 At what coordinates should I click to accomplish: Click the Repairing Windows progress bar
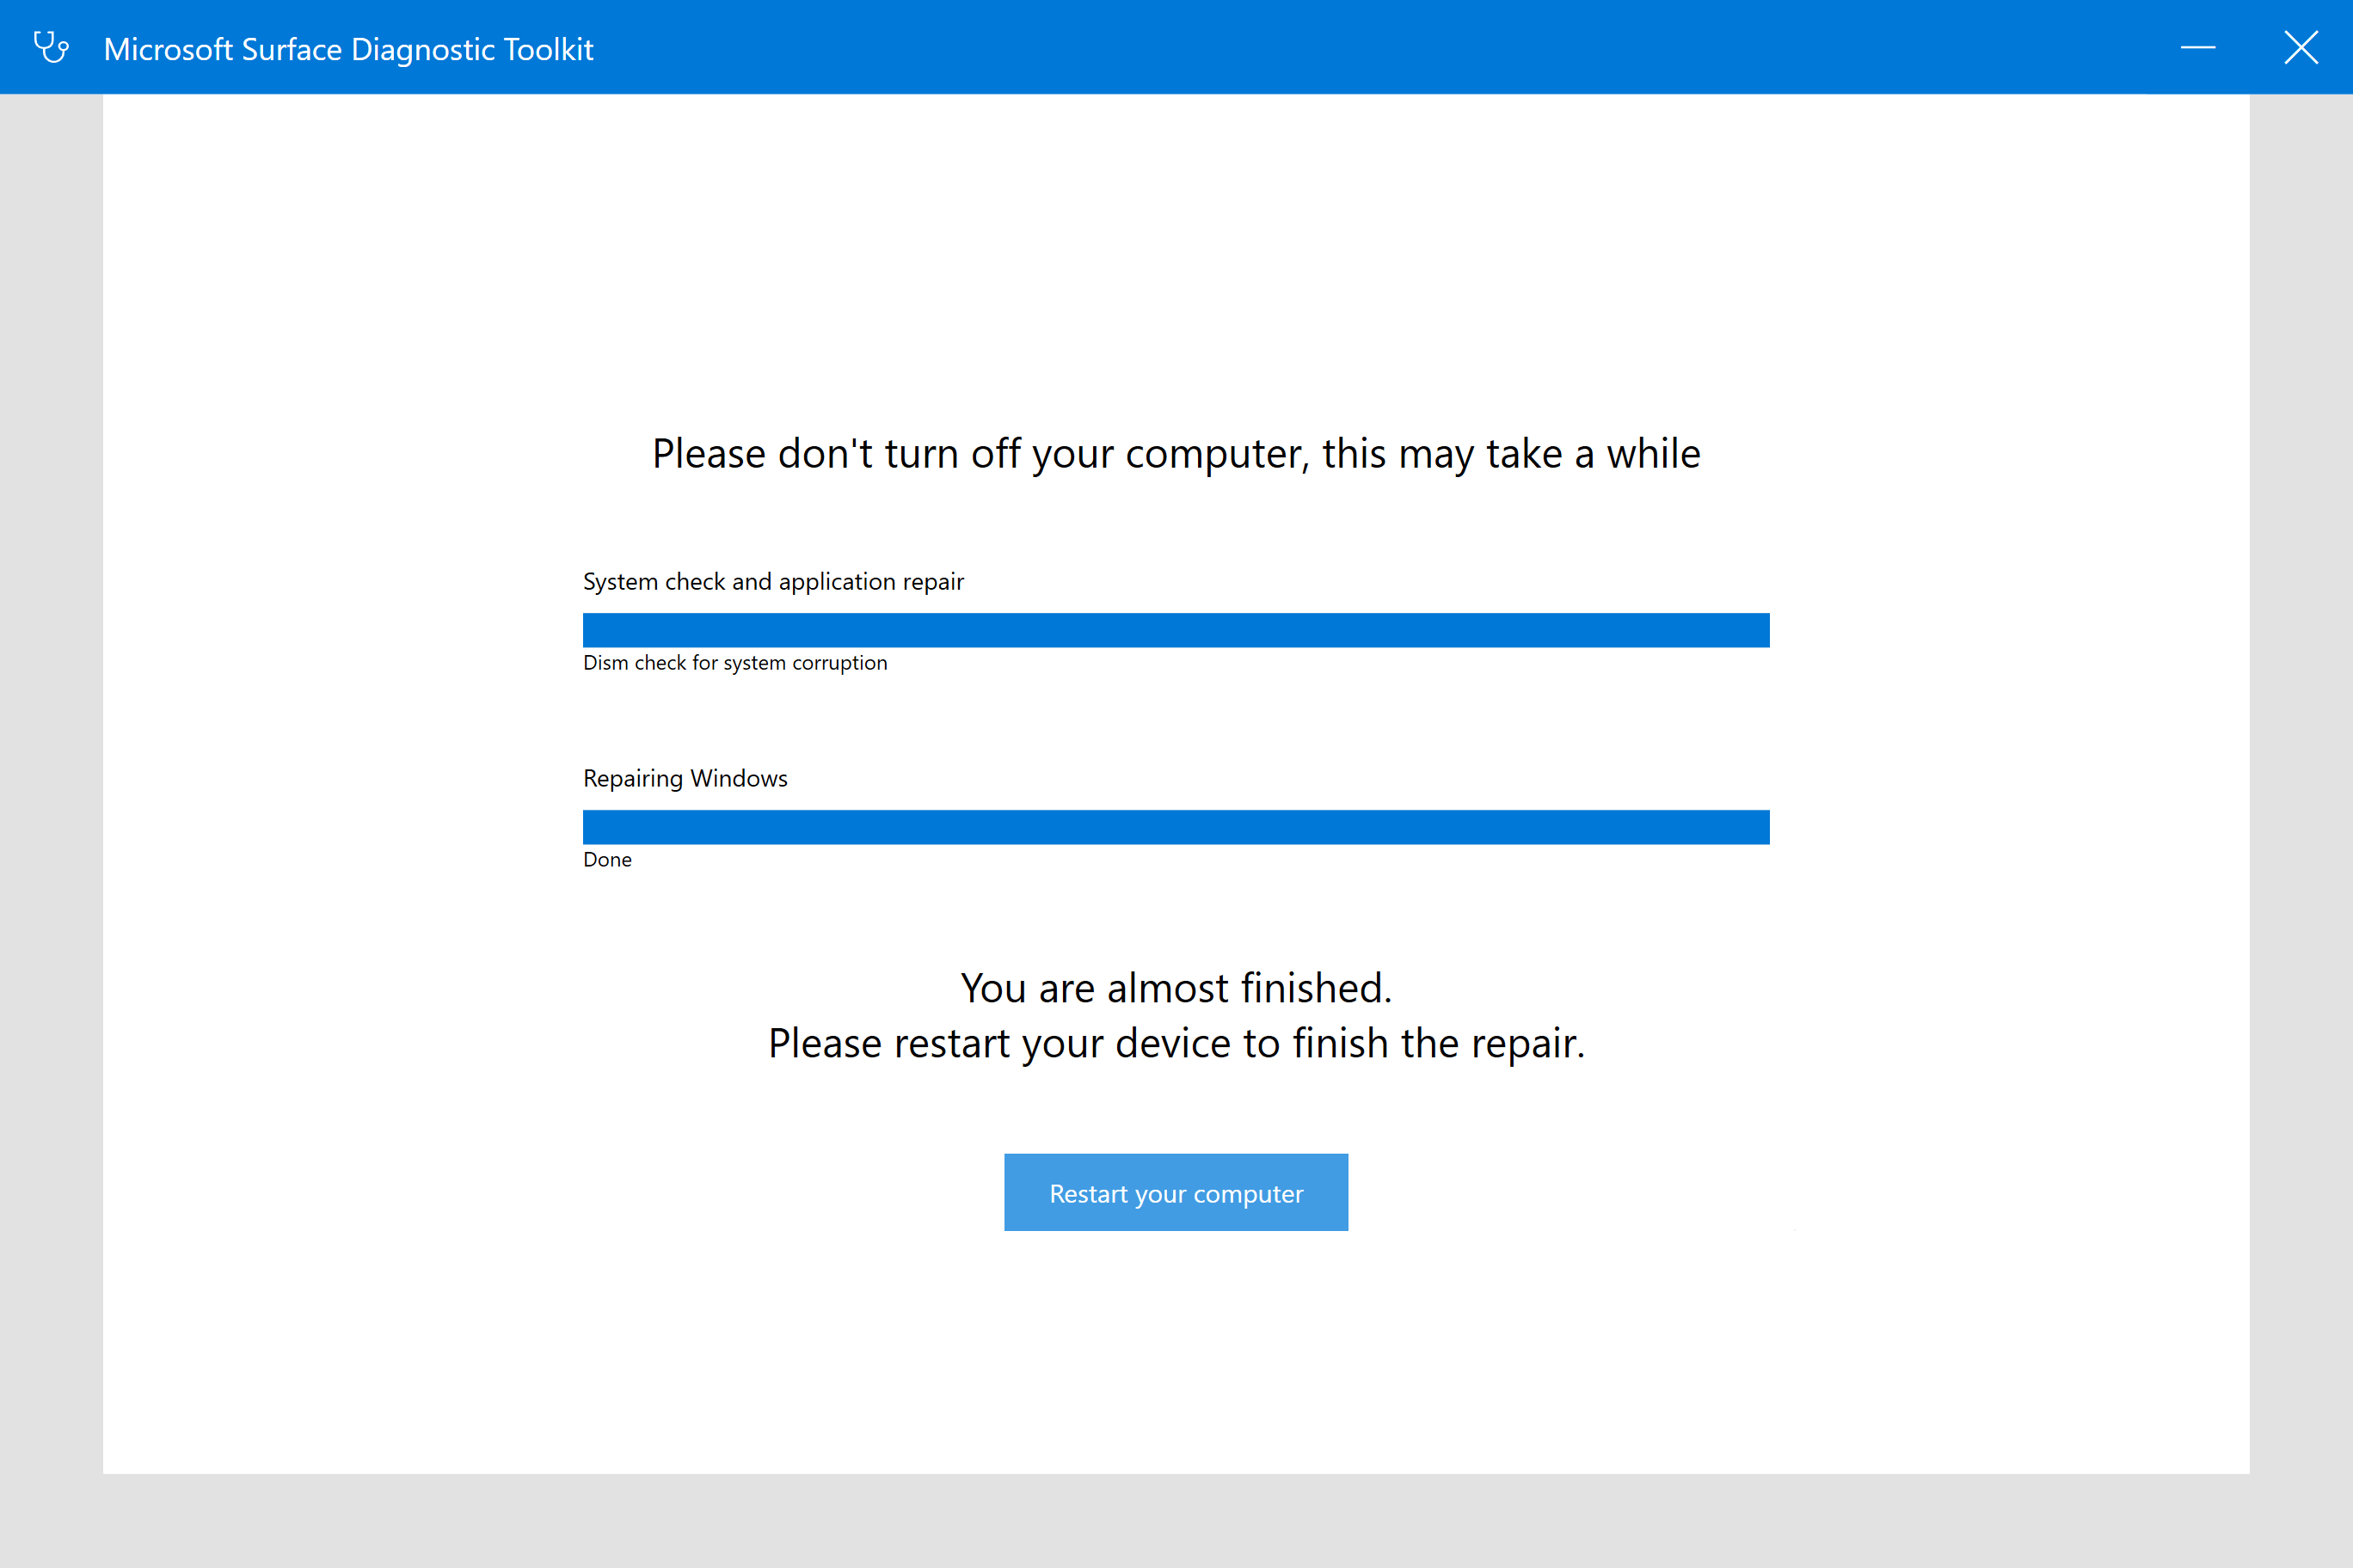[1176, 827]
